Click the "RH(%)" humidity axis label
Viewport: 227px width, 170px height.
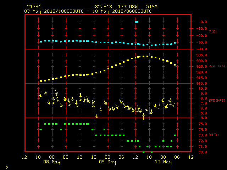coord(214,135)
